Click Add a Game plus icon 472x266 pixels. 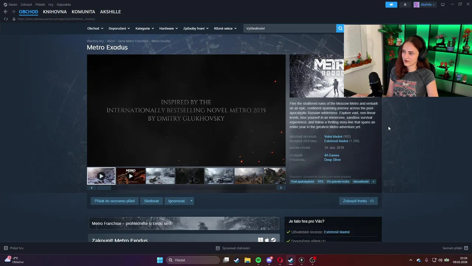pos(6,248)
